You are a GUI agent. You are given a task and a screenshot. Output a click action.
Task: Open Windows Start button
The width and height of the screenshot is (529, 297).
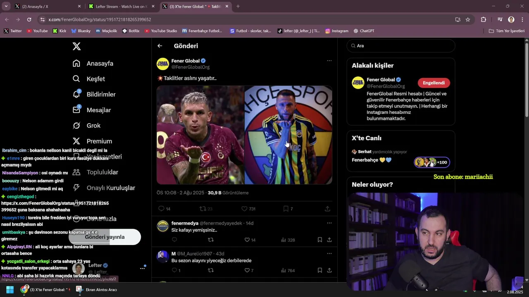[x=10, y=290]
